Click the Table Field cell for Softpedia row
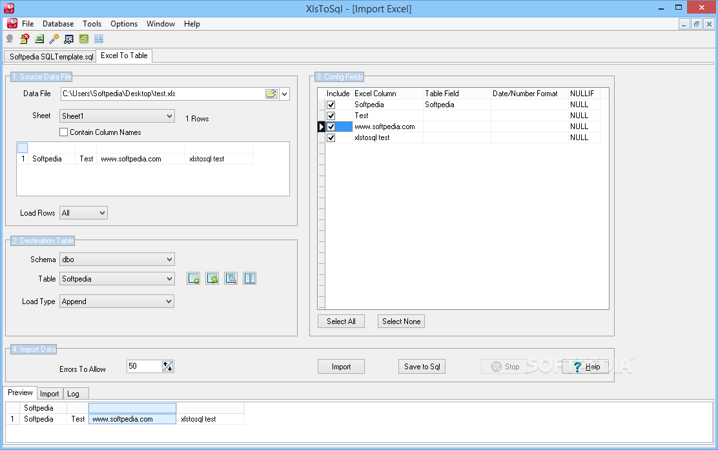Viewport: 718px width, 450px height. (456, 105)
